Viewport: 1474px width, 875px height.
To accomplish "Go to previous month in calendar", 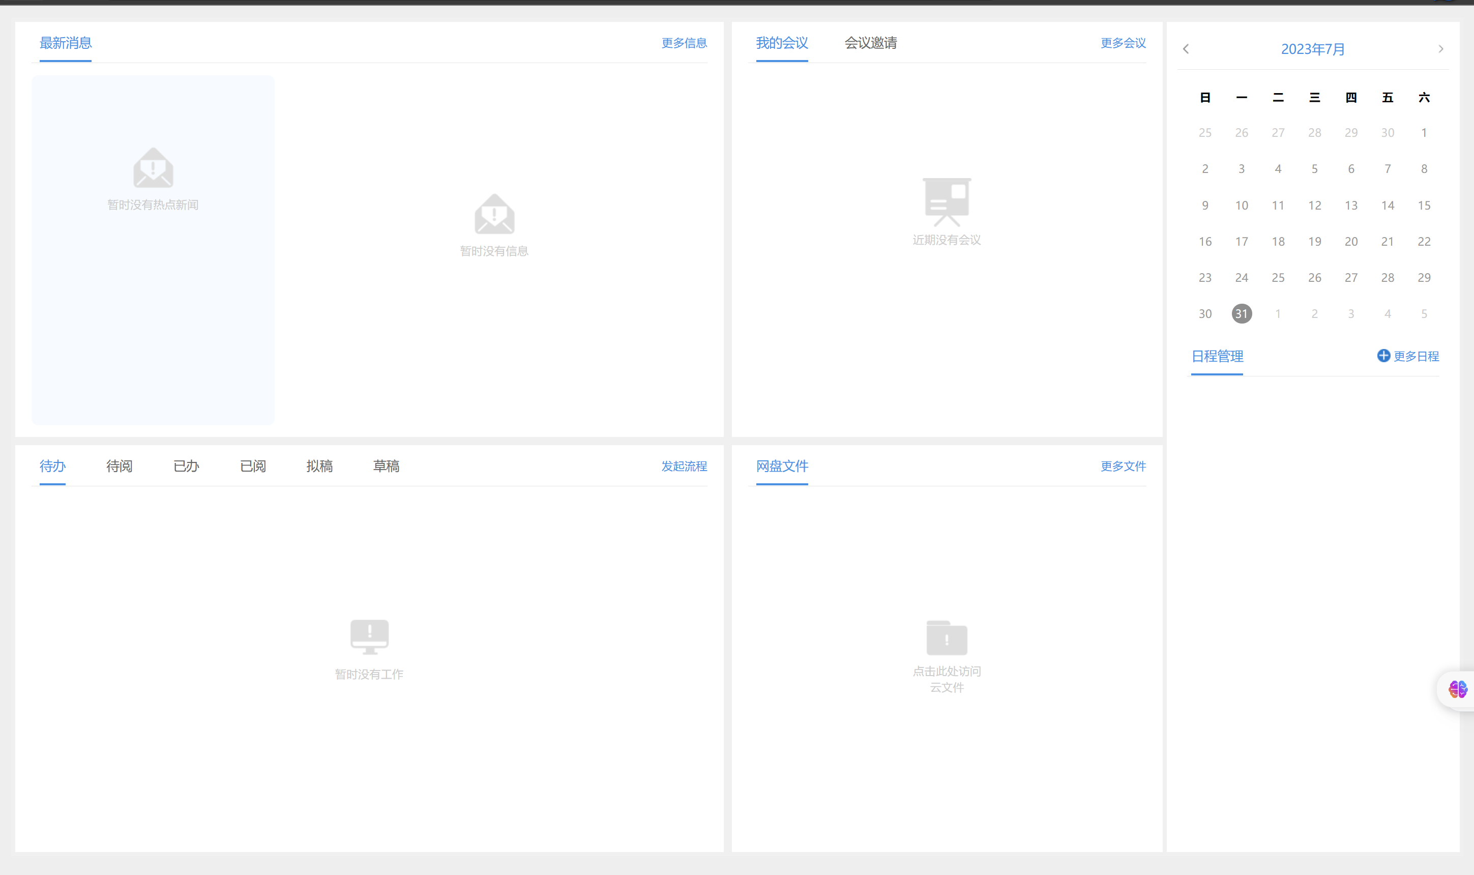I will pyautogui.click(x=1187, y=49).
